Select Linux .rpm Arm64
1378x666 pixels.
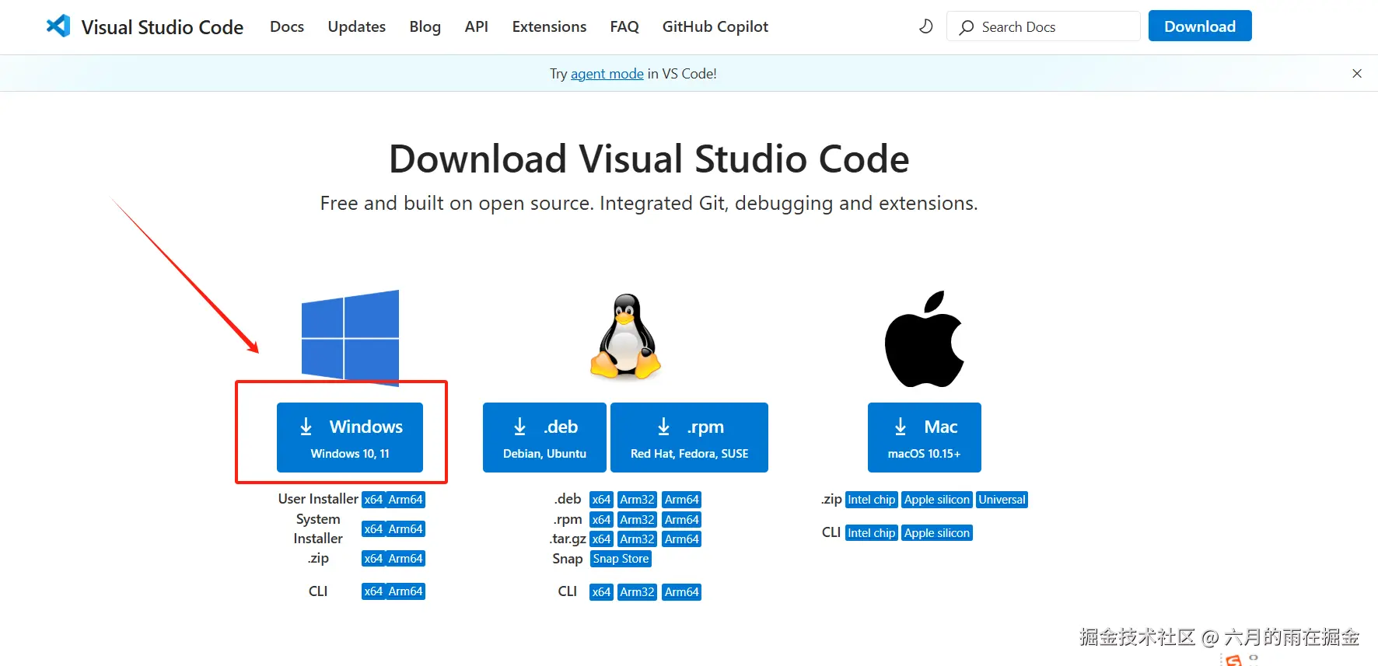point(682,520)
